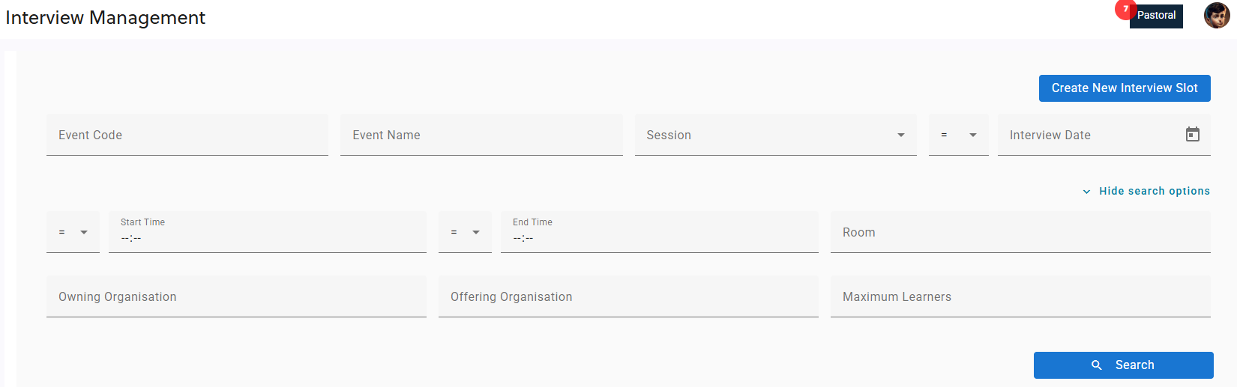Image resolution: width=1237 pixels, height=387 pixels.
Task: Select the Owning Organisation field
Action: (x=236, y=296)
